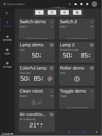Click the zoom-in plus next to slider
The image size is (102, 136).
pyautogui.click(x=96, y=132)
